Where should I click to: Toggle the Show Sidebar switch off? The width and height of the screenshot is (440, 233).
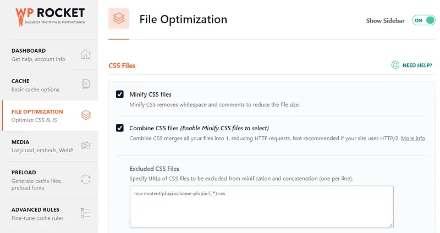(x=422, y=20)
